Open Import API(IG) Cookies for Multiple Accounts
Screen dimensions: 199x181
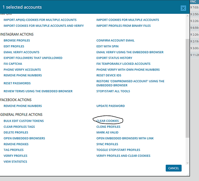[x=40, y=20]
